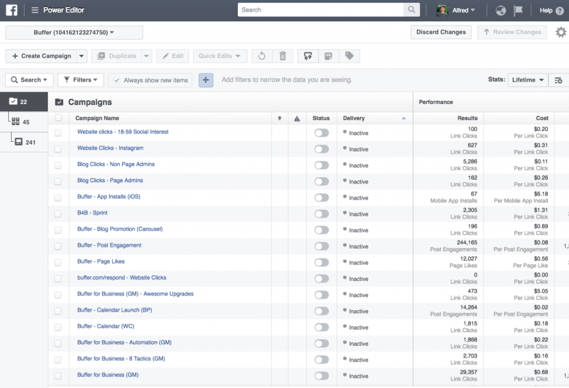The height and width of the screenshot is (388, 569).
Task: Click the revert changes arrow icon
Action: point(262,56)
